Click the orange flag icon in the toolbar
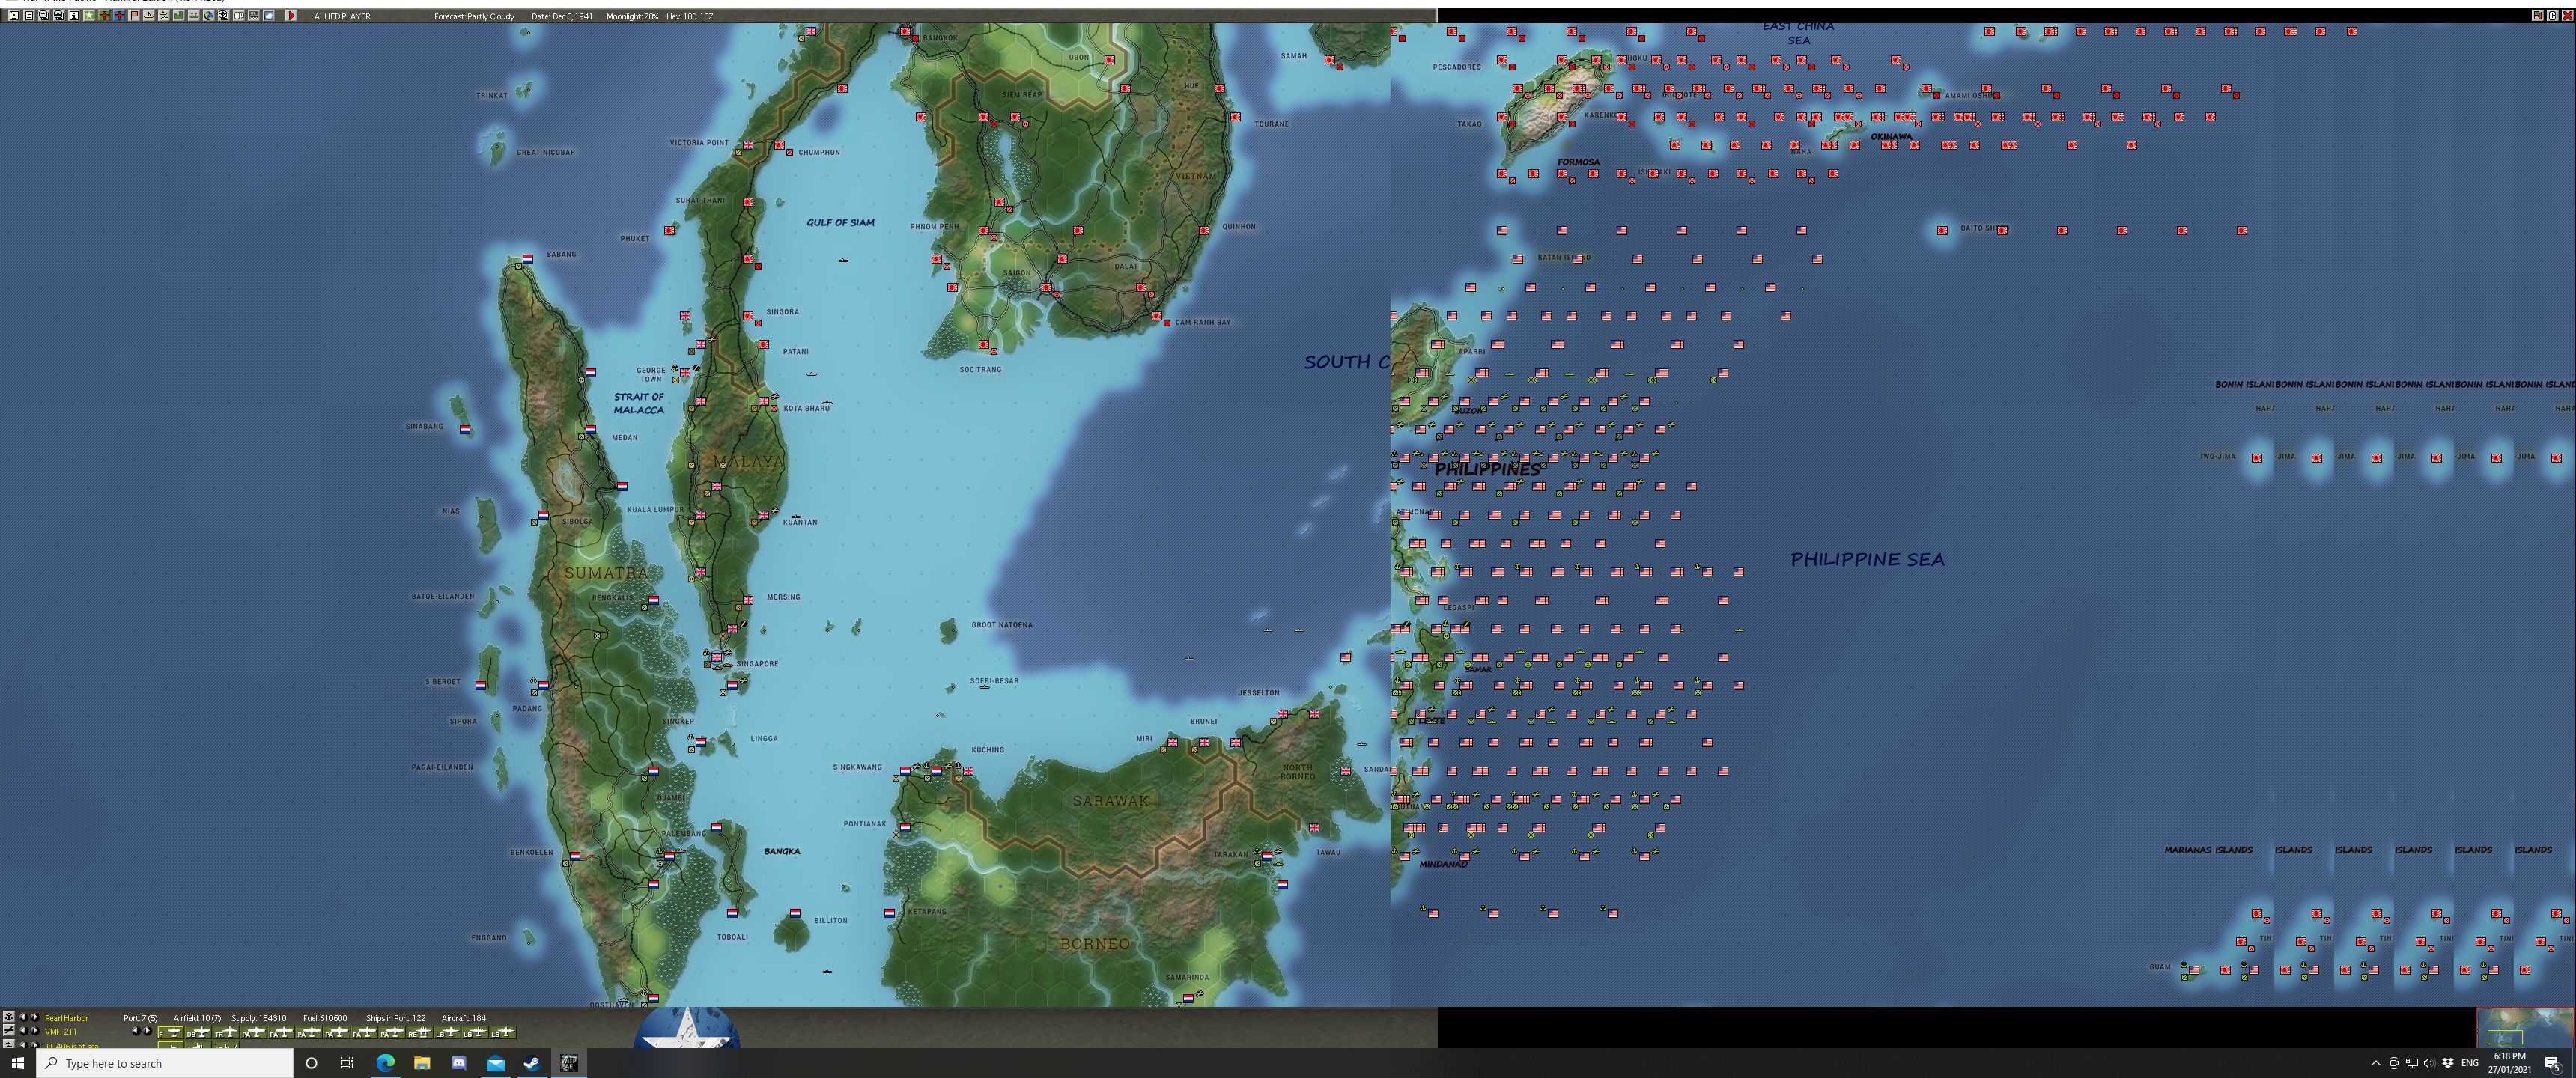This screenshot has width=2576, height=1078. pyautogui.click(x=134, y=16)
